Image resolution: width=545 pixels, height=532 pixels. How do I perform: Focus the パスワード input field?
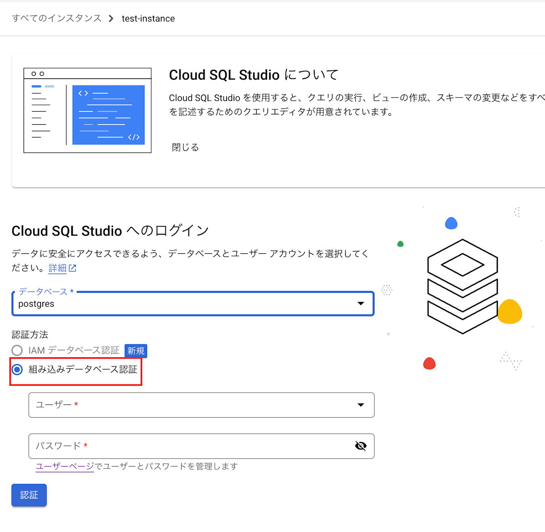tap(201, 446)
